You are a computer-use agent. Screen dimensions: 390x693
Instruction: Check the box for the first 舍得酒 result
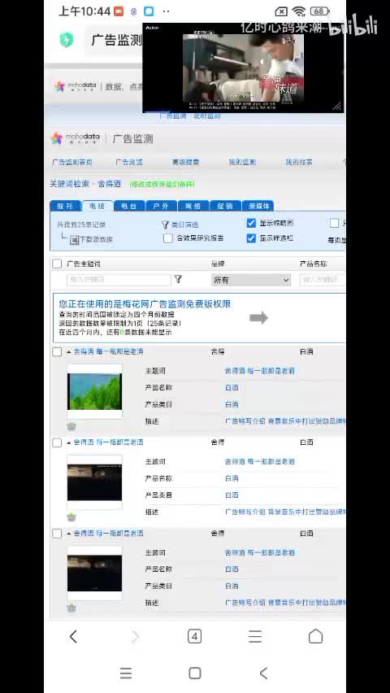click(x=57, y=352)
